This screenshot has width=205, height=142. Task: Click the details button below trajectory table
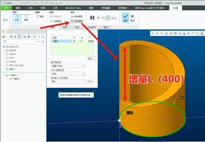(91, 59)
